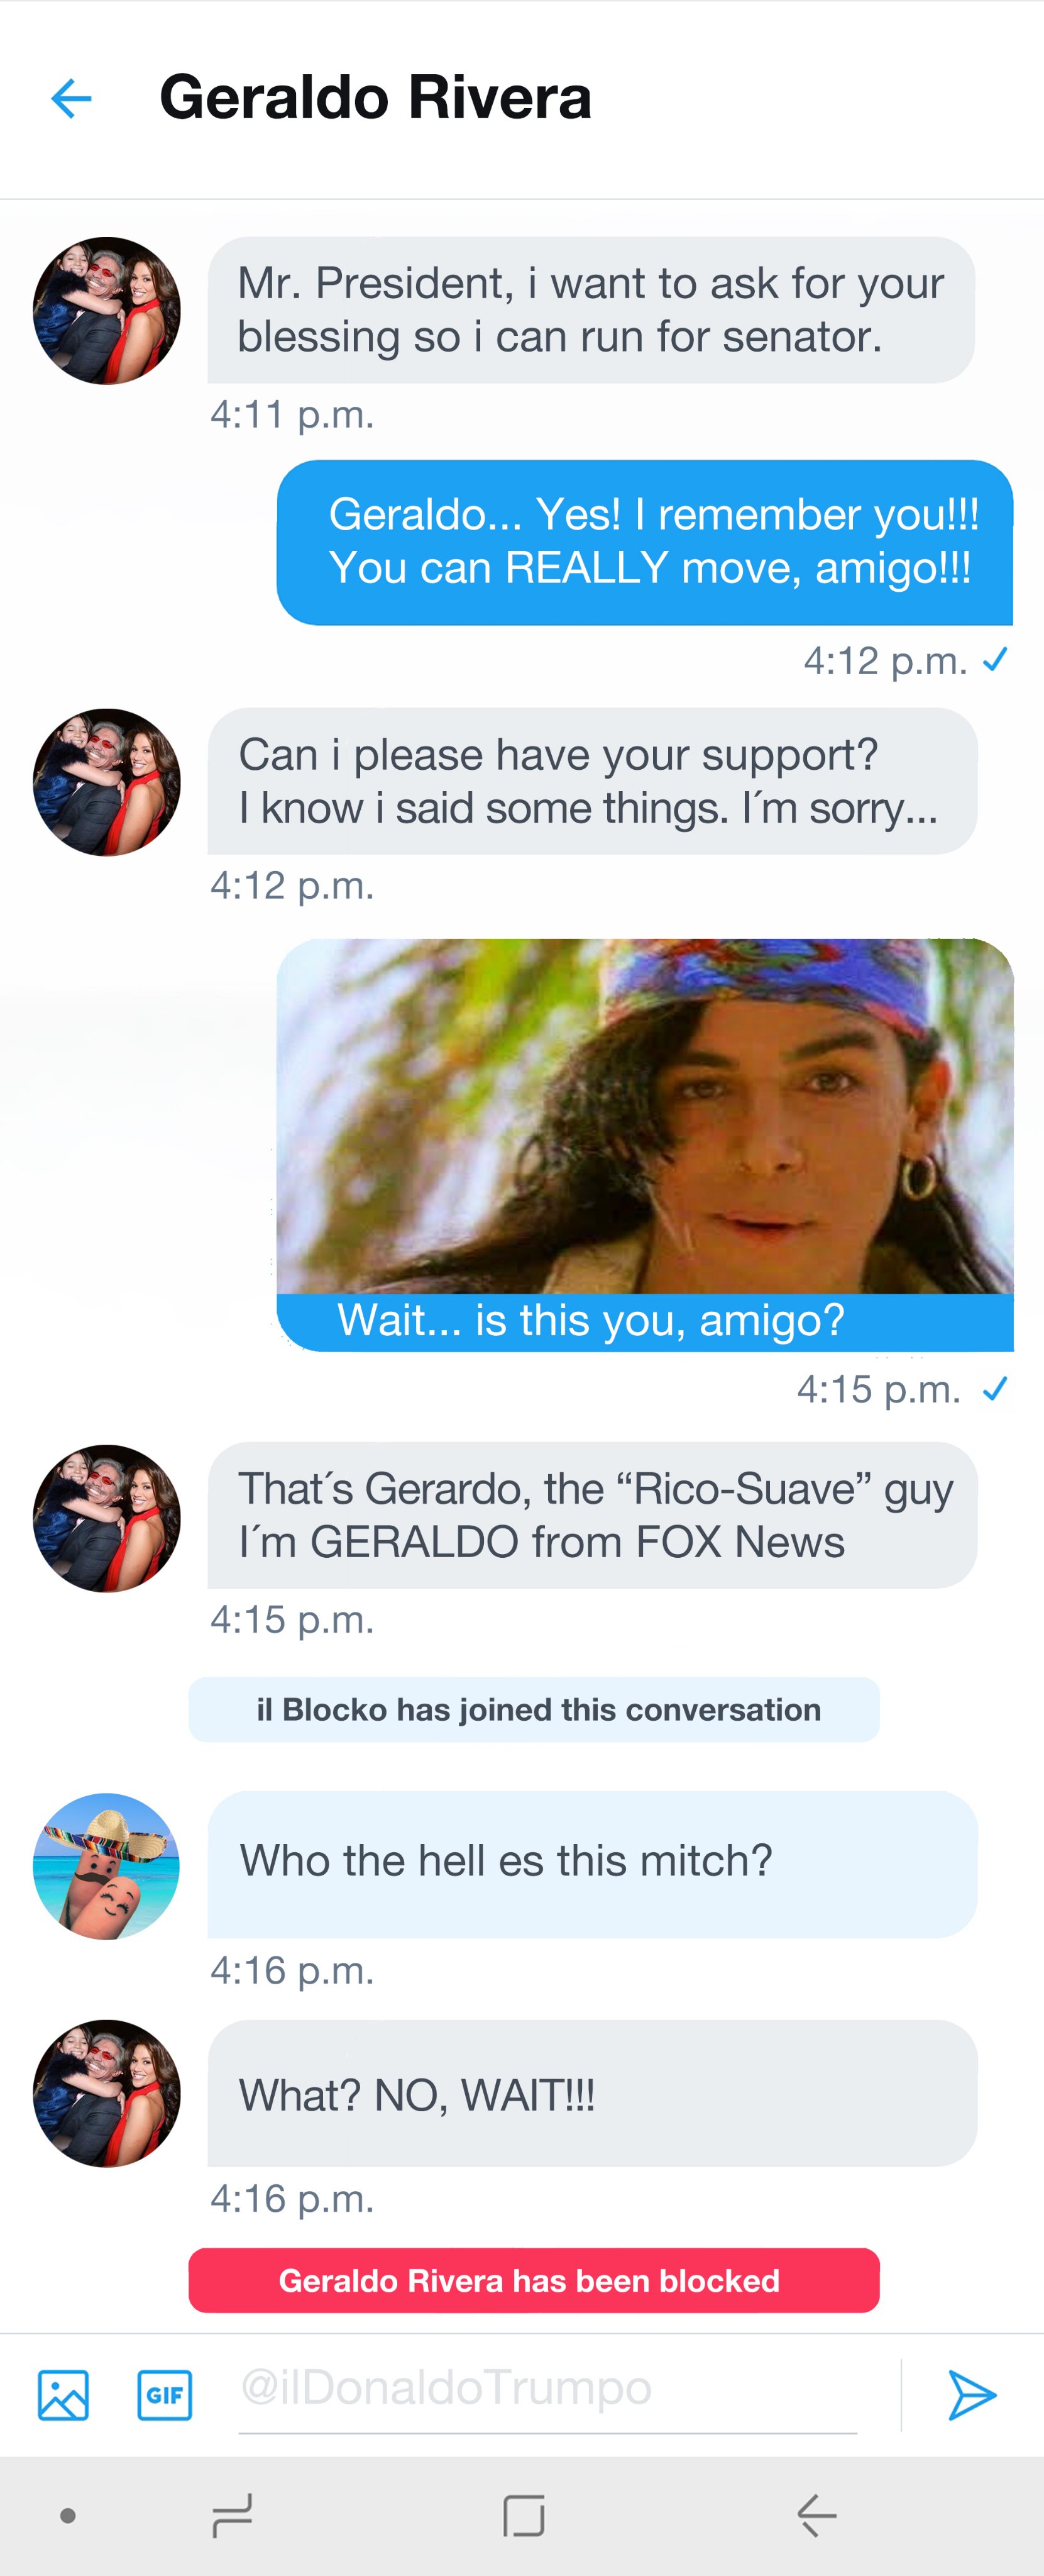
Task: Open the GIF picker icon
Action: point(165,2395)
